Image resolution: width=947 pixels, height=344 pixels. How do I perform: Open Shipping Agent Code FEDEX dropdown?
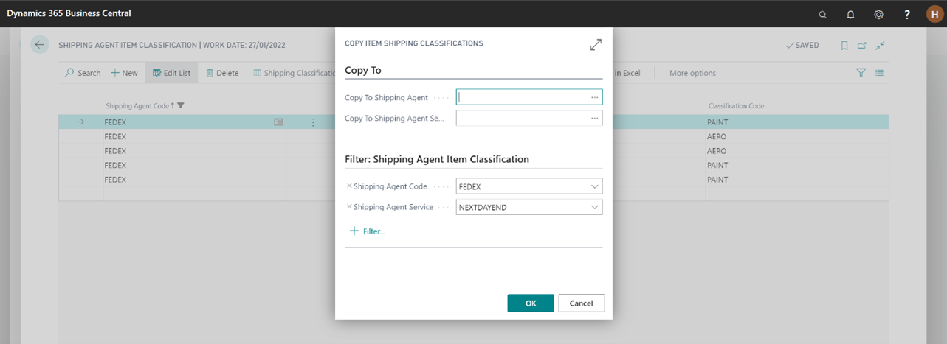pos(594,186)
